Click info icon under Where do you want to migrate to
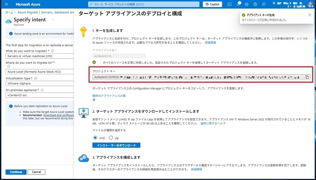 pos(9,66)
